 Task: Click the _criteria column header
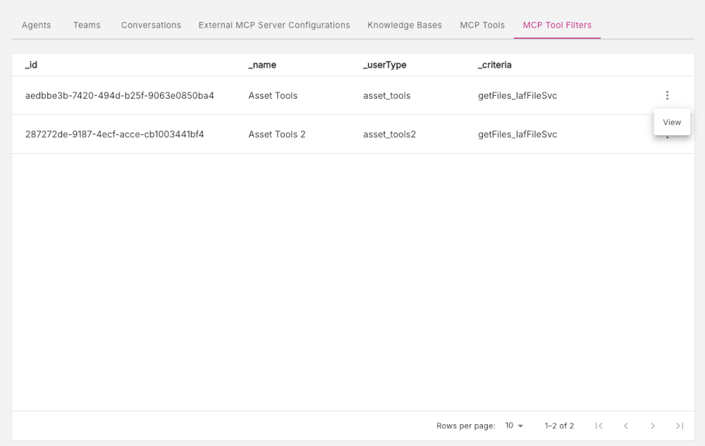(x=495, y=65)
